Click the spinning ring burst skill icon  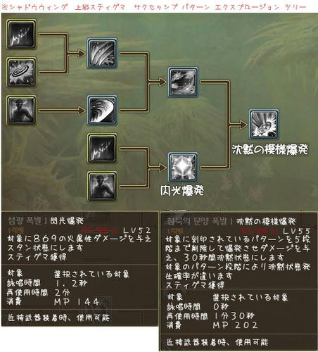pos(22,73)
